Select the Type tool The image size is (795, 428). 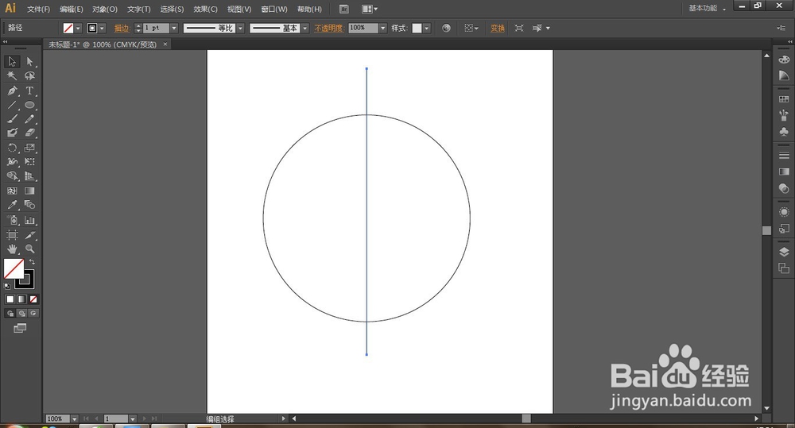[x=29, y=91]
